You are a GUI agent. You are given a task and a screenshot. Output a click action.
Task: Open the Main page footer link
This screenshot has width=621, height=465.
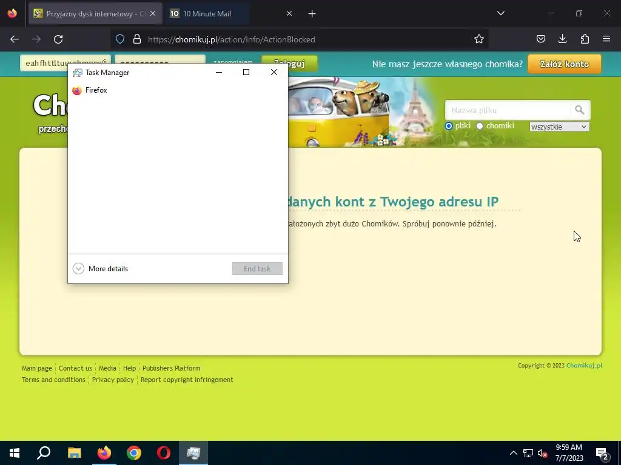(x=37, y=368)
